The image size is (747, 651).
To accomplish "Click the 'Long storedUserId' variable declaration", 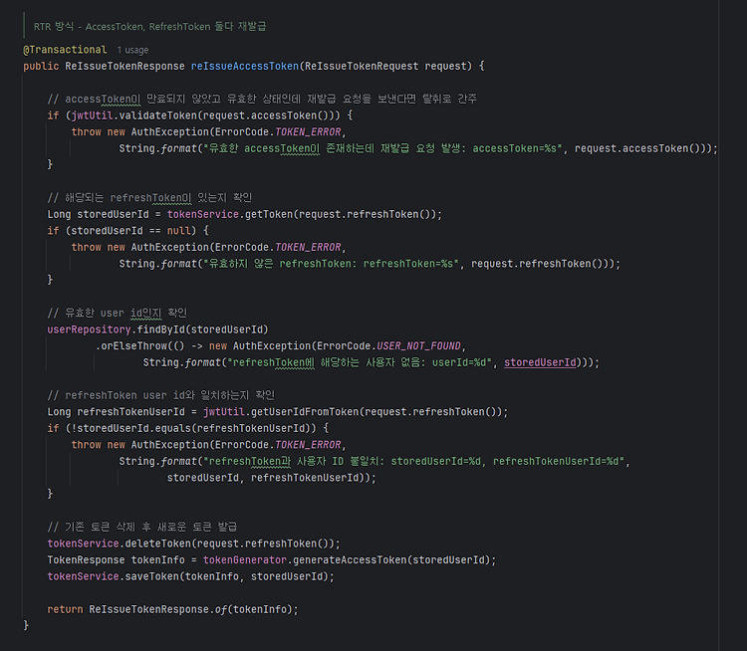I will pos(99,214).
